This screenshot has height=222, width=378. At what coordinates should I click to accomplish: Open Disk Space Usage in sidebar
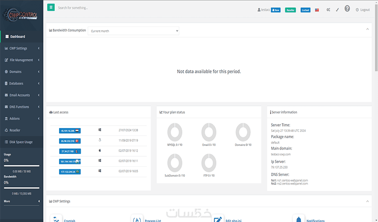22,142
